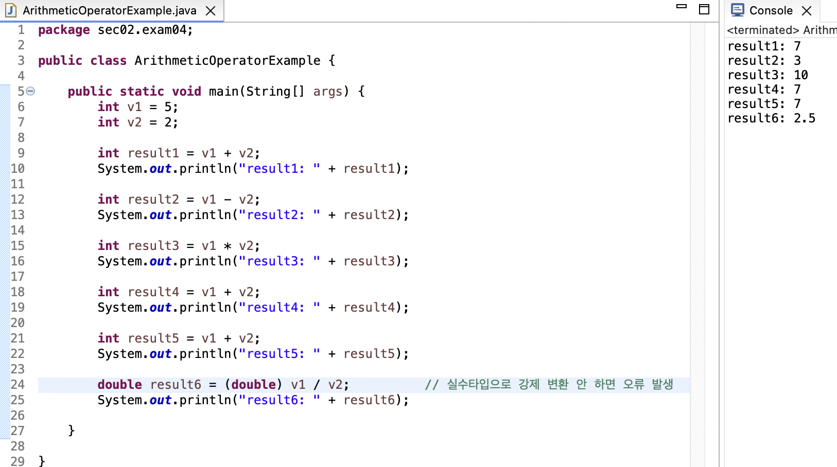The height and width of the screenshot is (467, 837).
Task: Click console output 'result1: 7'
Action: click(x=764, y=46)
